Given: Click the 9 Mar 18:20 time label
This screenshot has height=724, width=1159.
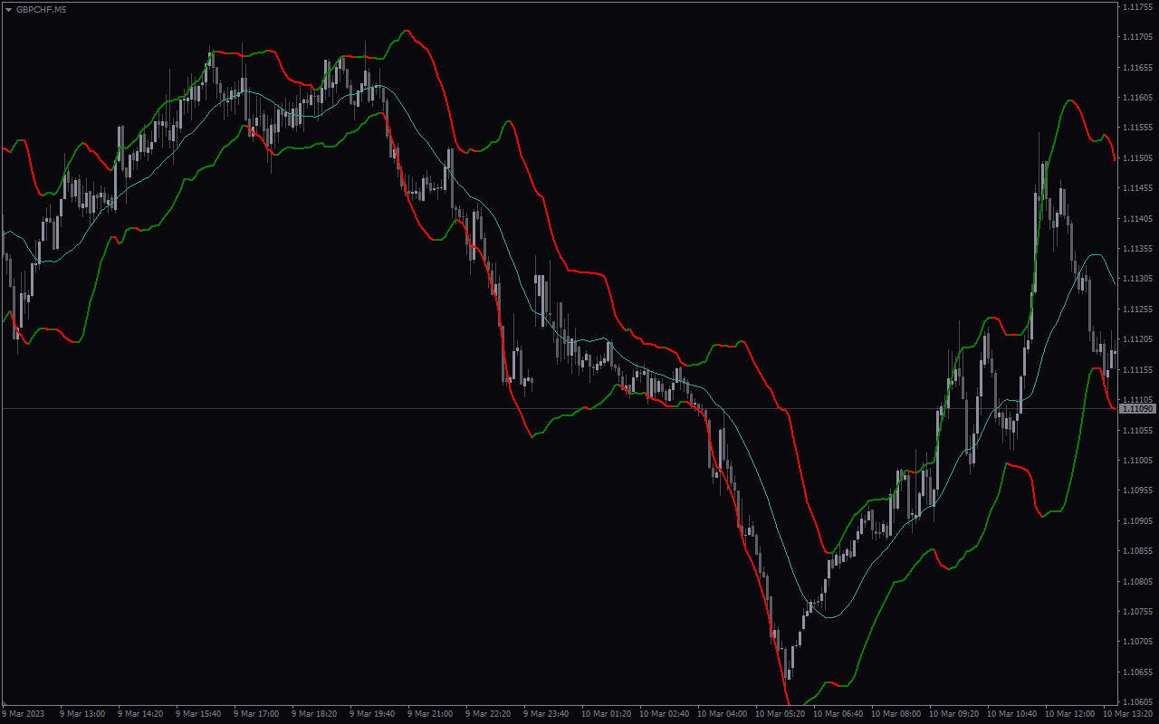Looking at the screenshot, I should 314,714.
